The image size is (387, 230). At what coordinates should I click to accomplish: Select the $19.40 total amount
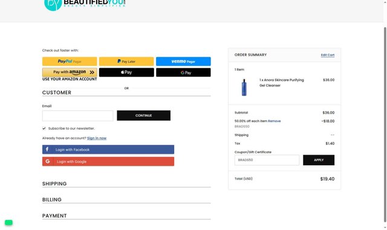click(327, 179)
